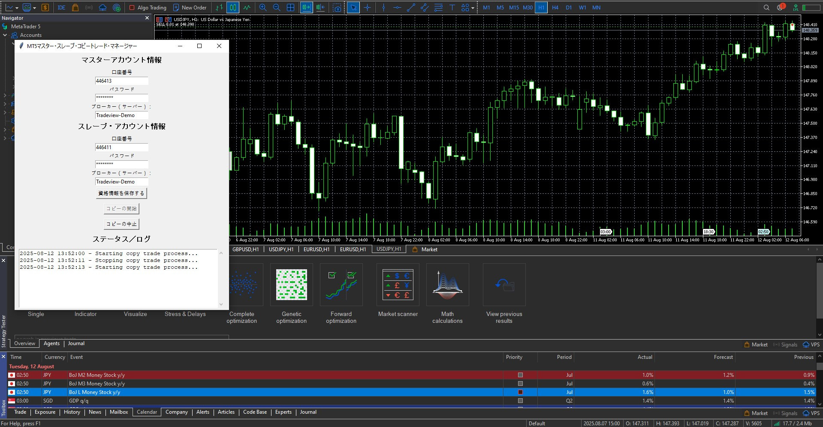Collapse the Accounts tree node in Navigator
Image resolution: width=823 pixels, height=427 pixels.
pos(5,35)
